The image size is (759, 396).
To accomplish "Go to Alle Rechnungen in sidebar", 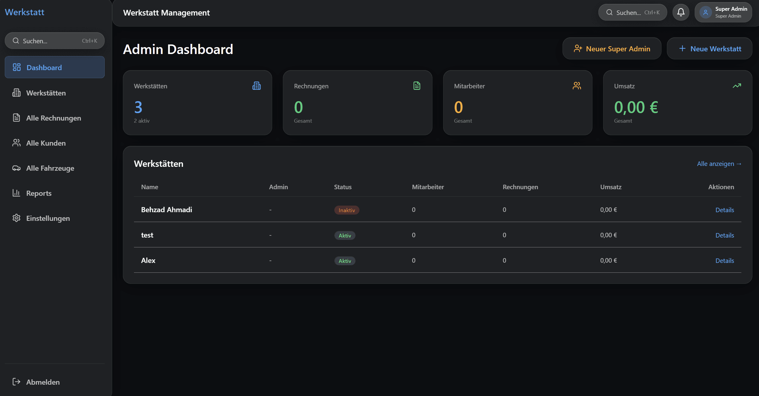I will click(54, 118).
